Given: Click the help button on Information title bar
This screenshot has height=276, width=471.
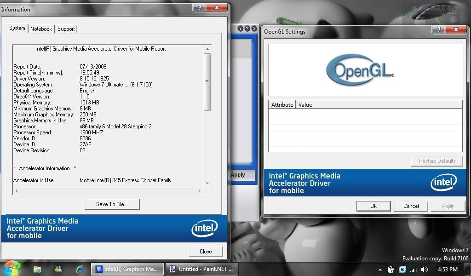Looking at the screenshot, I should click(x=200, y=7).
